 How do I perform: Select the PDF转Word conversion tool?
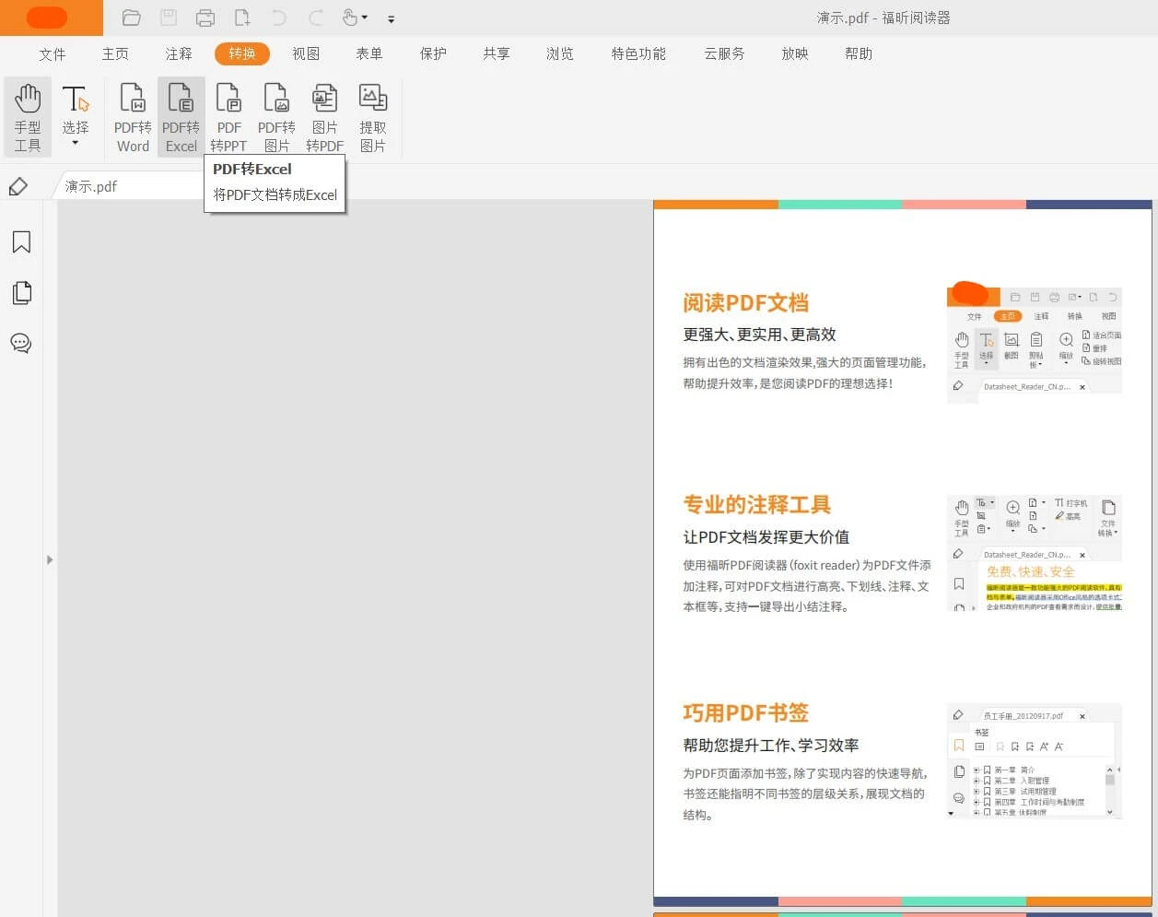tap(132, 116)
